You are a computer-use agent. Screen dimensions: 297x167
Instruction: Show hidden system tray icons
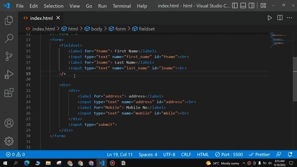[244, 163]
